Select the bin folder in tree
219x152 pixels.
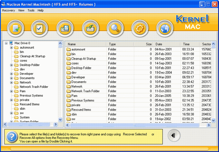tap(22, 52)
